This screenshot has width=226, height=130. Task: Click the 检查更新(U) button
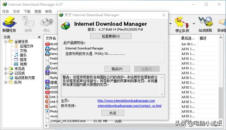(x=111, y=36)
